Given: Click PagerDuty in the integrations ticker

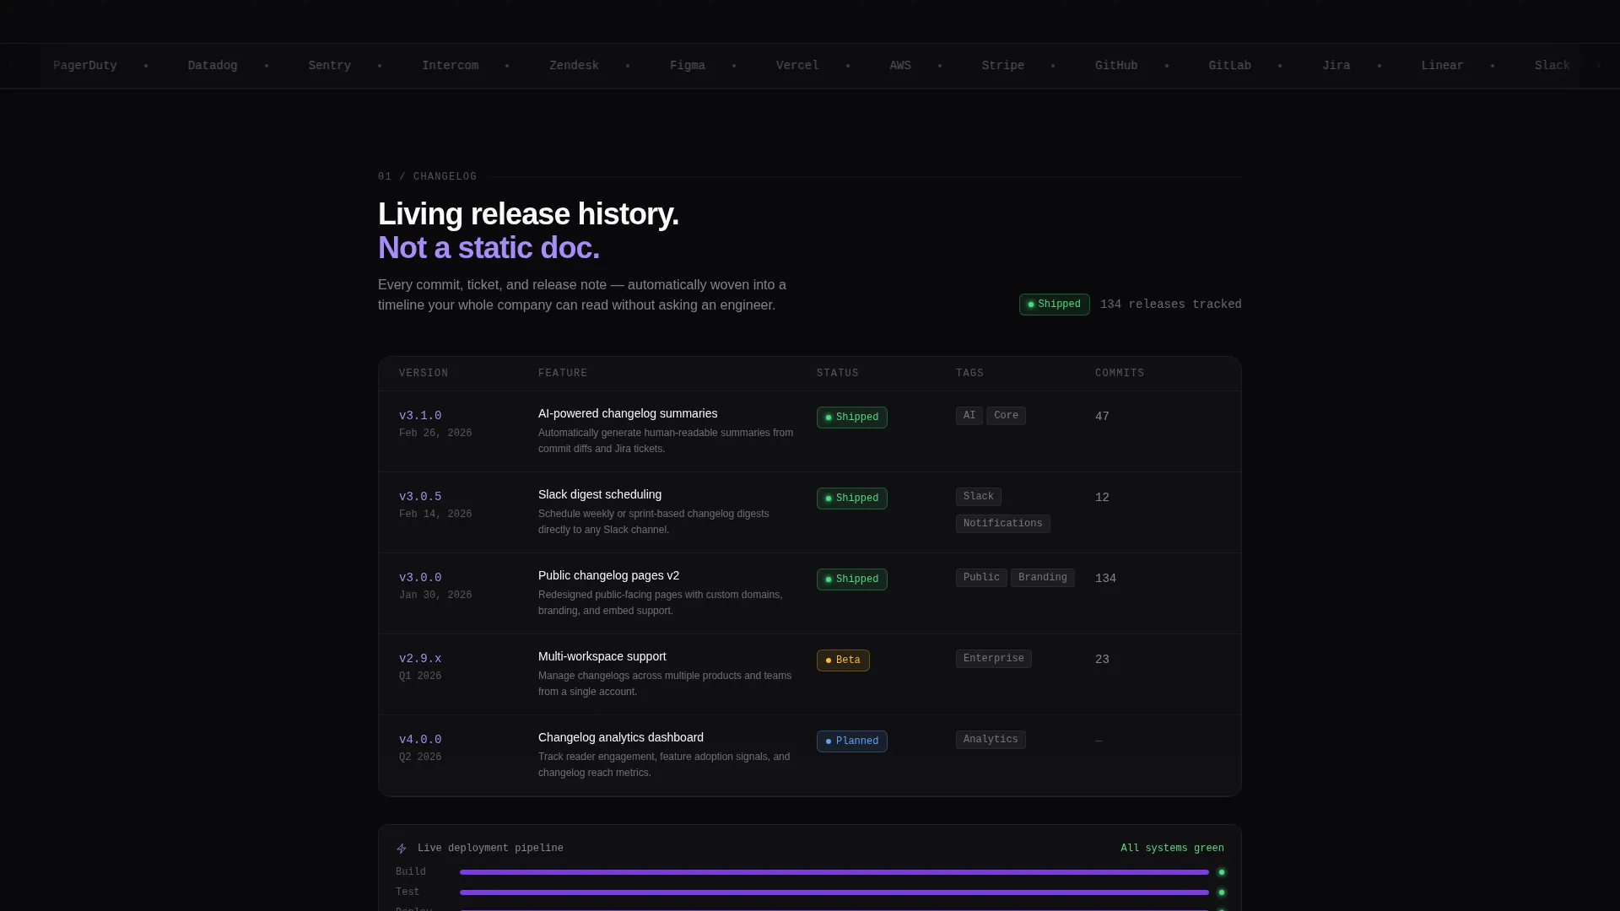Looking at the screenshot, I should click(85, 66).
